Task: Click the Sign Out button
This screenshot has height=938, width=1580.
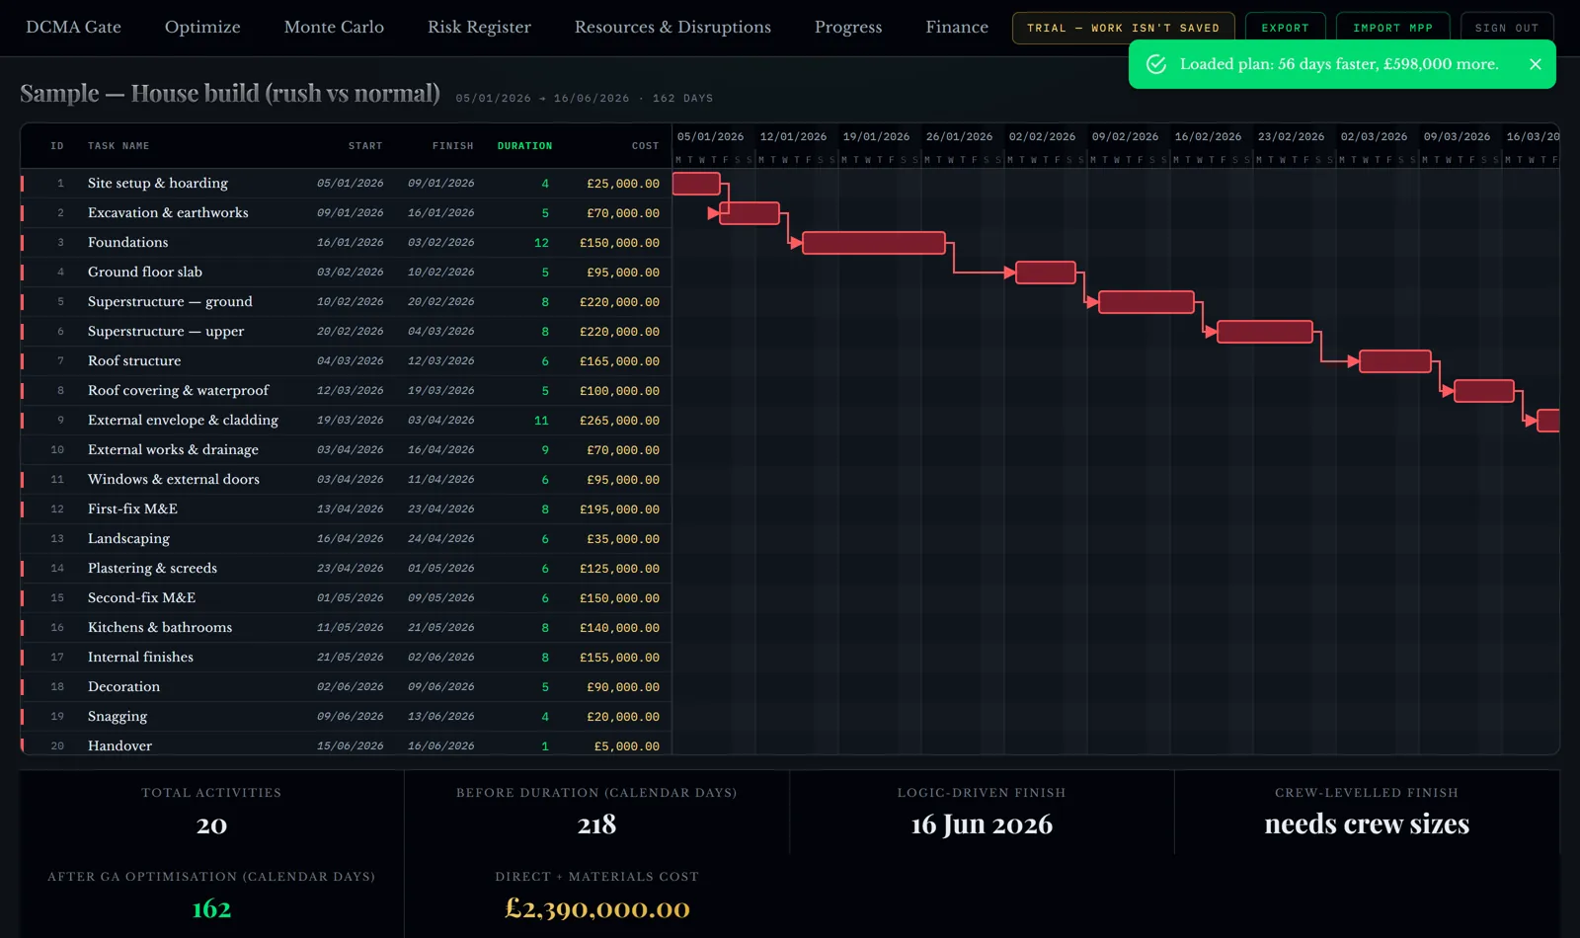Action: pos(1507,28)
